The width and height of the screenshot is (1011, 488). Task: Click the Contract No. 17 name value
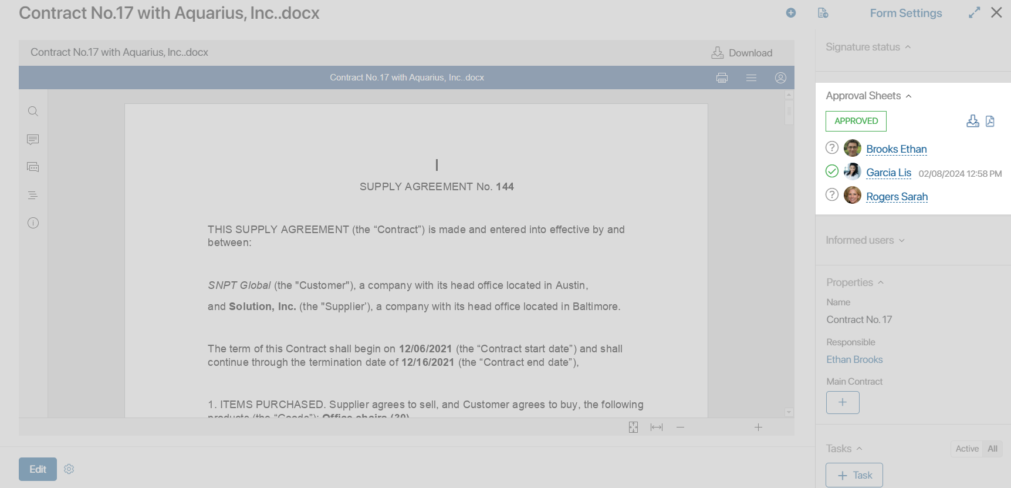coord(859,319)
